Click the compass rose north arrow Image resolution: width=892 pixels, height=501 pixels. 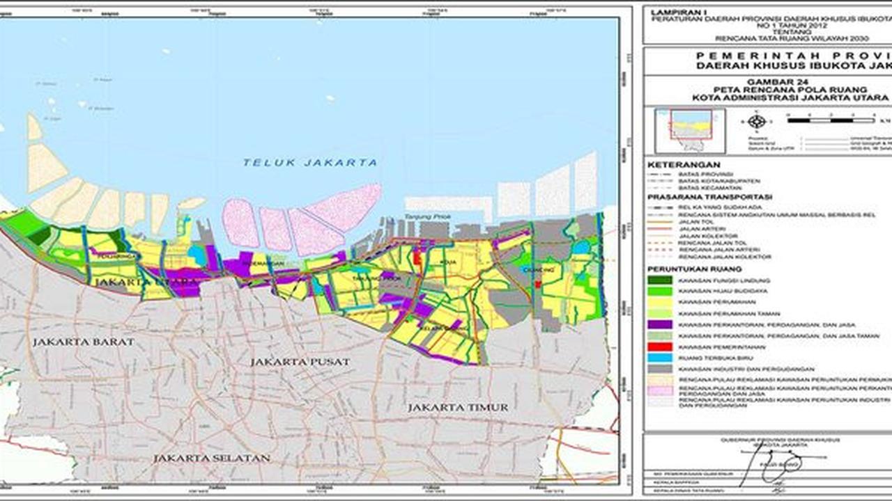[757, 121]
